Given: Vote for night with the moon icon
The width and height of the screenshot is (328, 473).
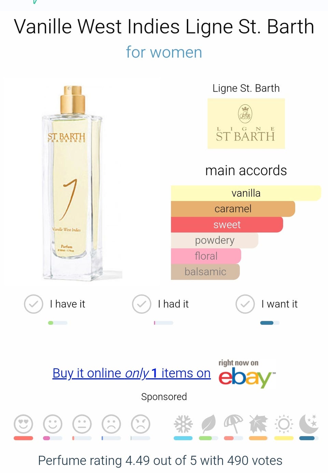Looking at the screenshot, I should [x=309, y=424].
